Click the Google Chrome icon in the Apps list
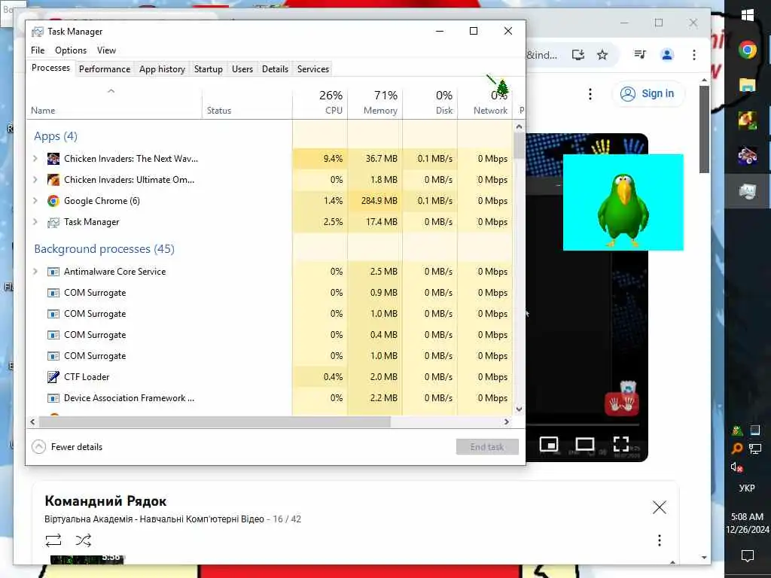 tap(53, 201)
